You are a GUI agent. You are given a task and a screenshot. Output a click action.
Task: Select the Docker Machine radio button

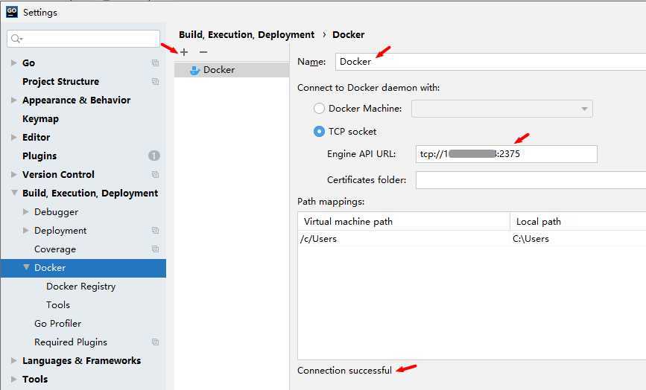point(319,109)
